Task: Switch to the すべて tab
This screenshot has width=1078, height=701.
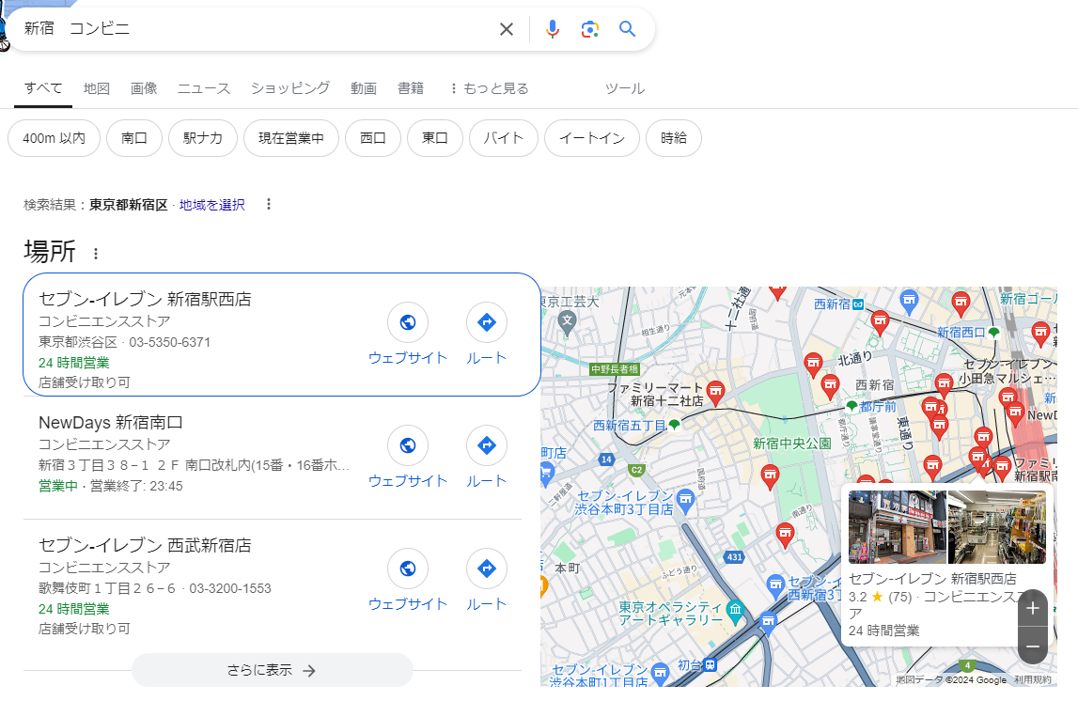Action: click(x=42, y=88)
